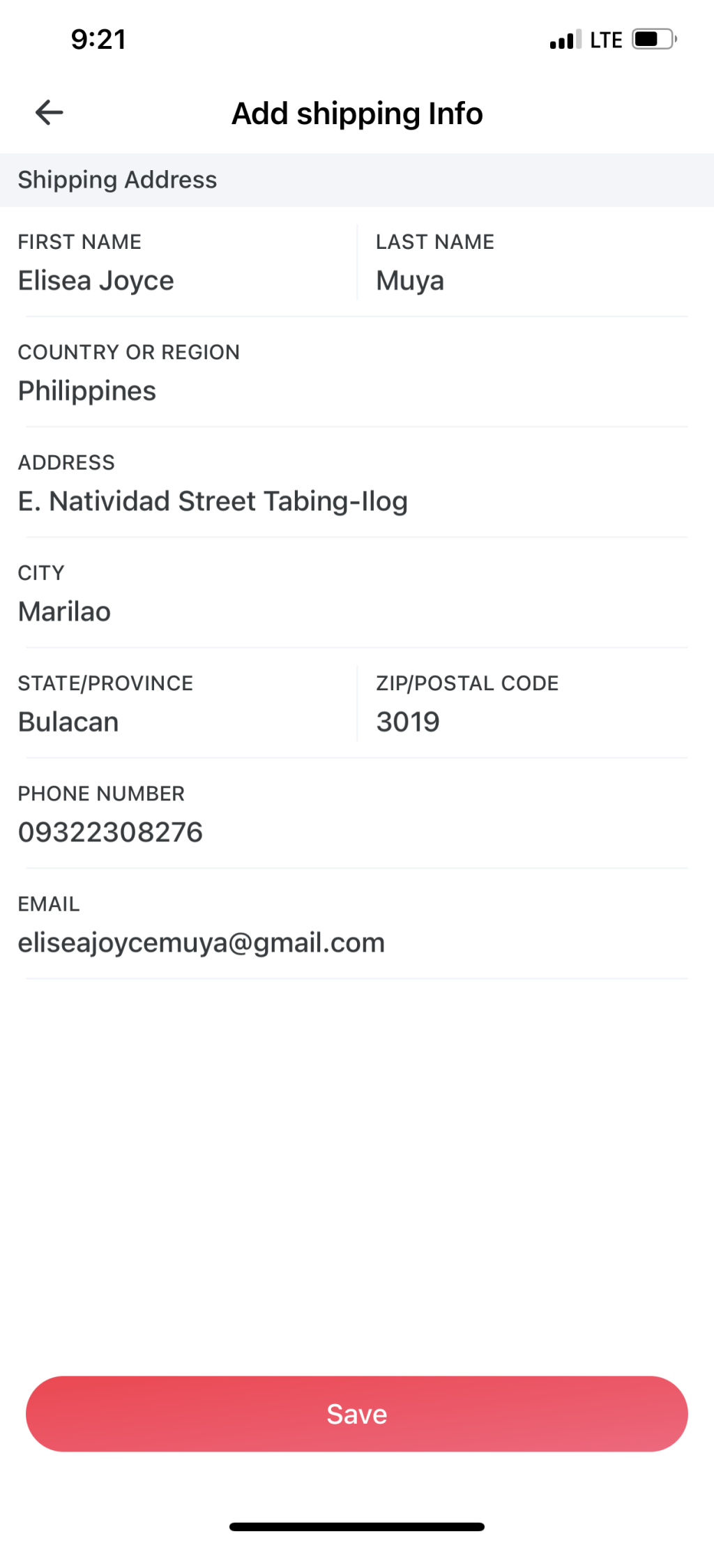Edit the Muya last name field

pyautogui.click(x=410, y=281)
